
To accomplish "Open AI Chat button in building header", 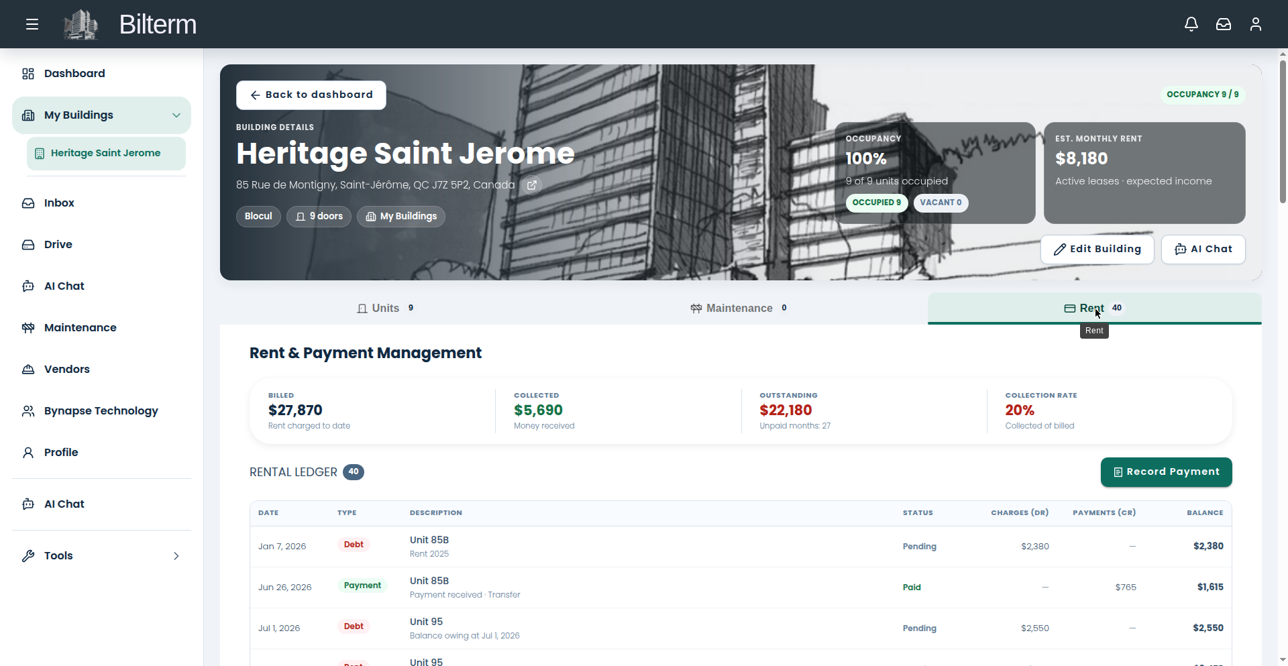I will (x=1203, y=249).
